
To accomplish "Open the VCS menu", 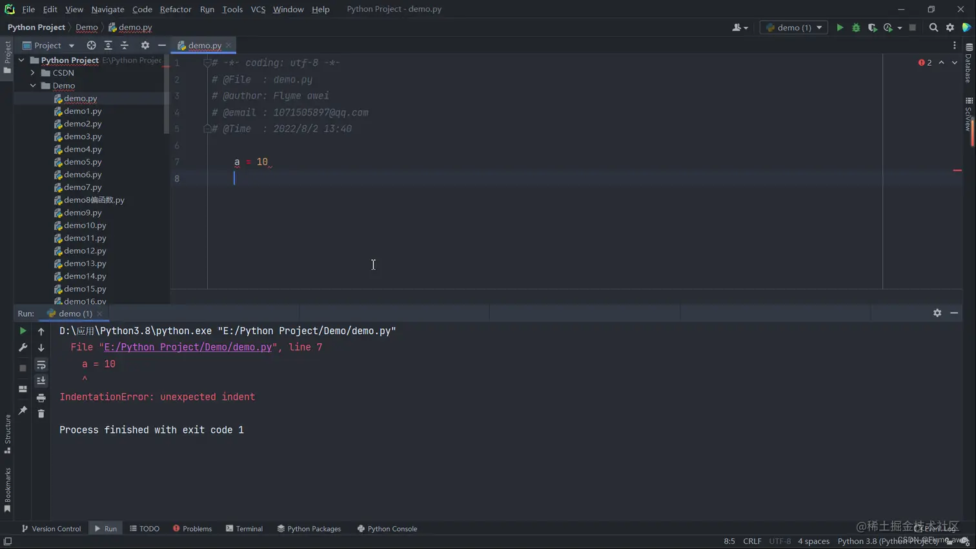I will 258,9.
